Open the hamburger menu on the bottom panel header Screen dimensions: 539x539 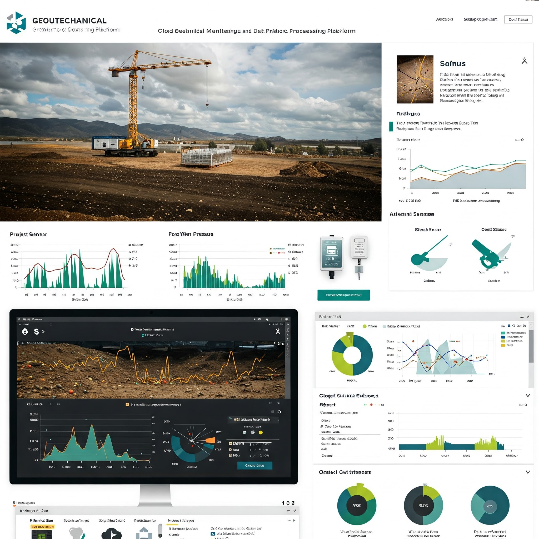pos(289,511)
